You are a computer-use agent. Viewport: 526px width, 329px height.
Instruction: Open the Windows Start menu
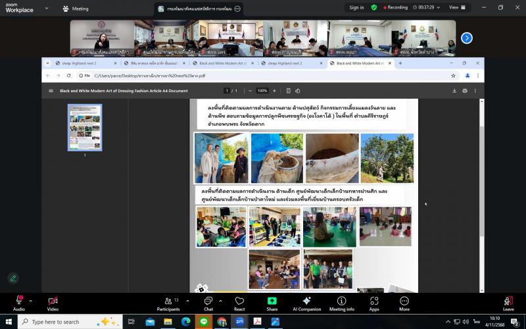pyautogui.click(x=9, y=322)
